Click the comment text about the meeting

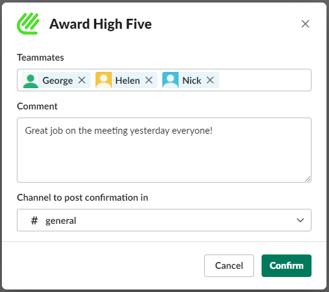tap(119, 131)
